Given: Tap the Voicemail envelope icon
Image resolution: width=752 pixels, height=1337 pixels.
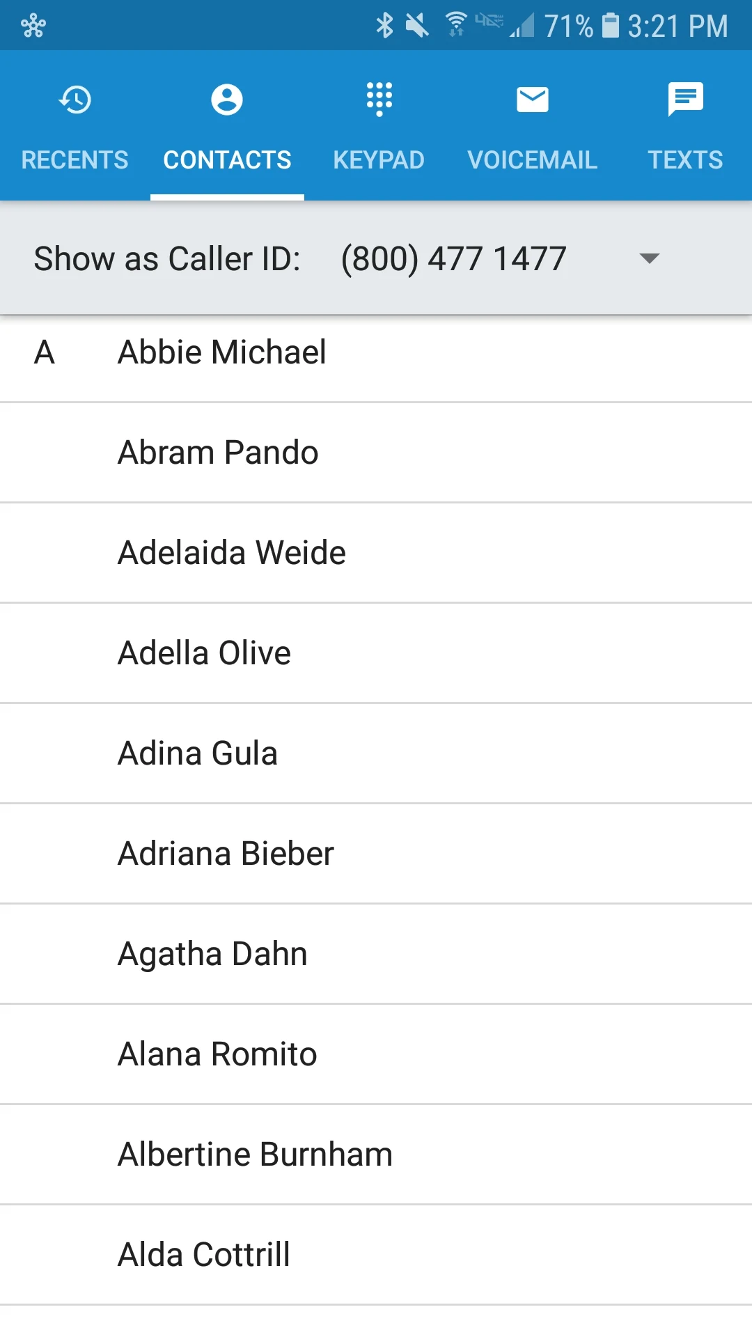Looking at the screenshot, I should [533, 100].
